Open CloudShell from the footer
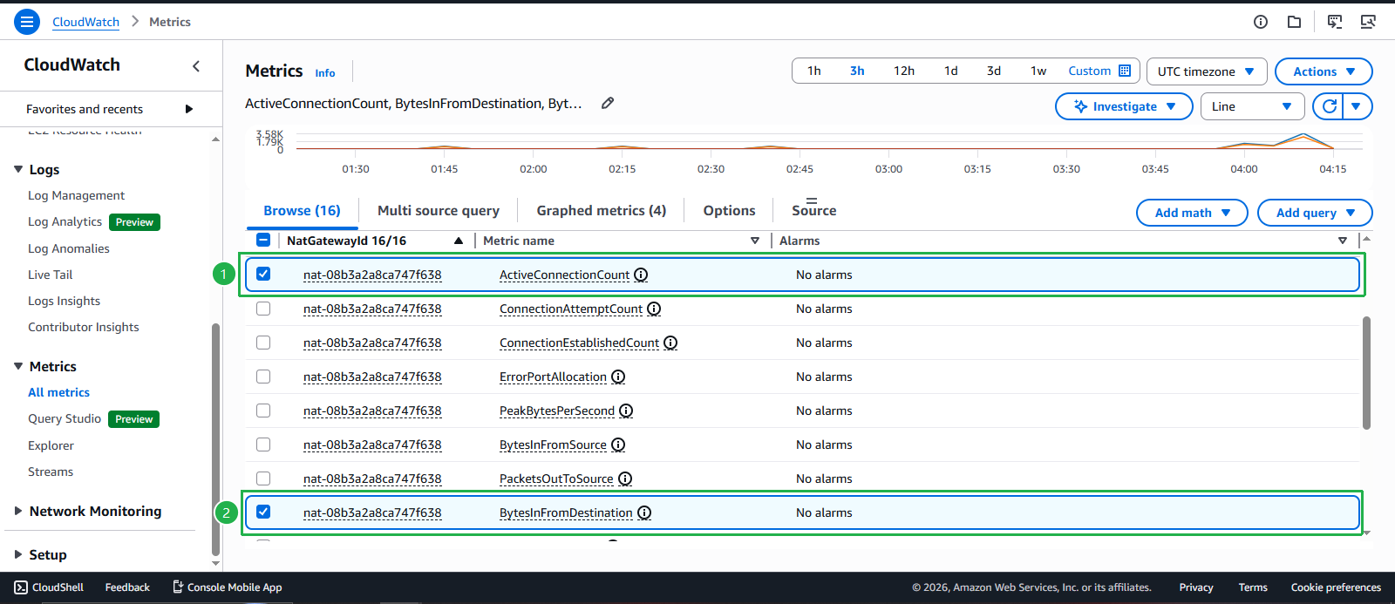This screenshot has height=604, width=1395. click(49, 587)
